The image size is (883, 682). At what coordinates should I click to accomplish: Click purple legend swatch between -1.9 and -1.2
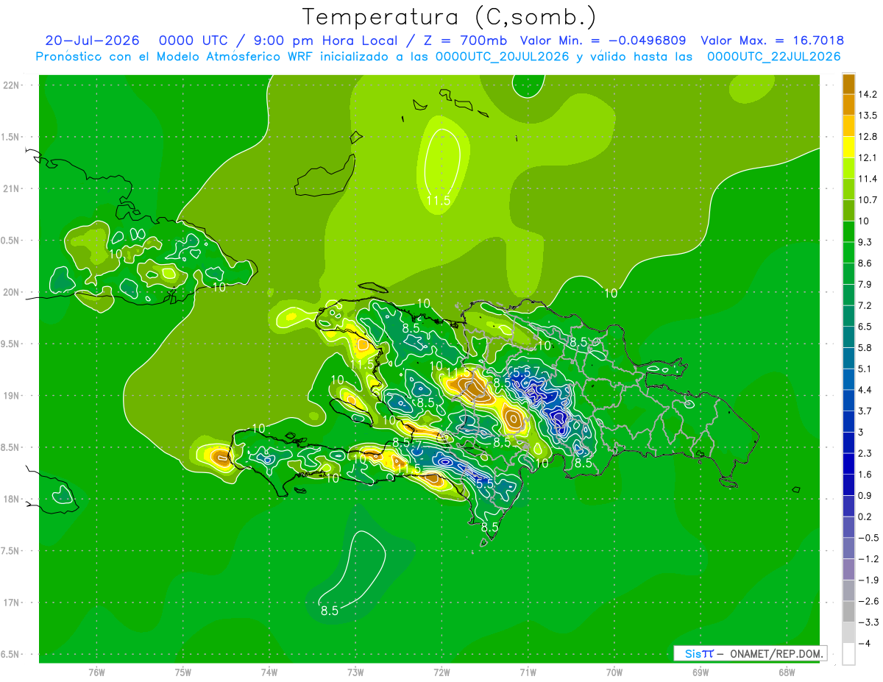coord(848,569)
